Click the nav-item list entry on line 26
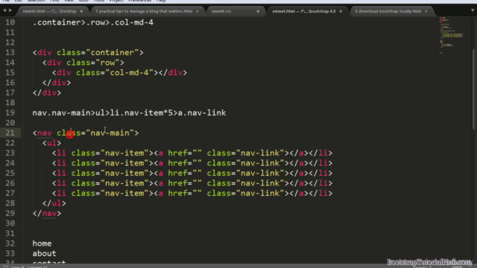This screenshot has width=477, height=268. (192, 183)
